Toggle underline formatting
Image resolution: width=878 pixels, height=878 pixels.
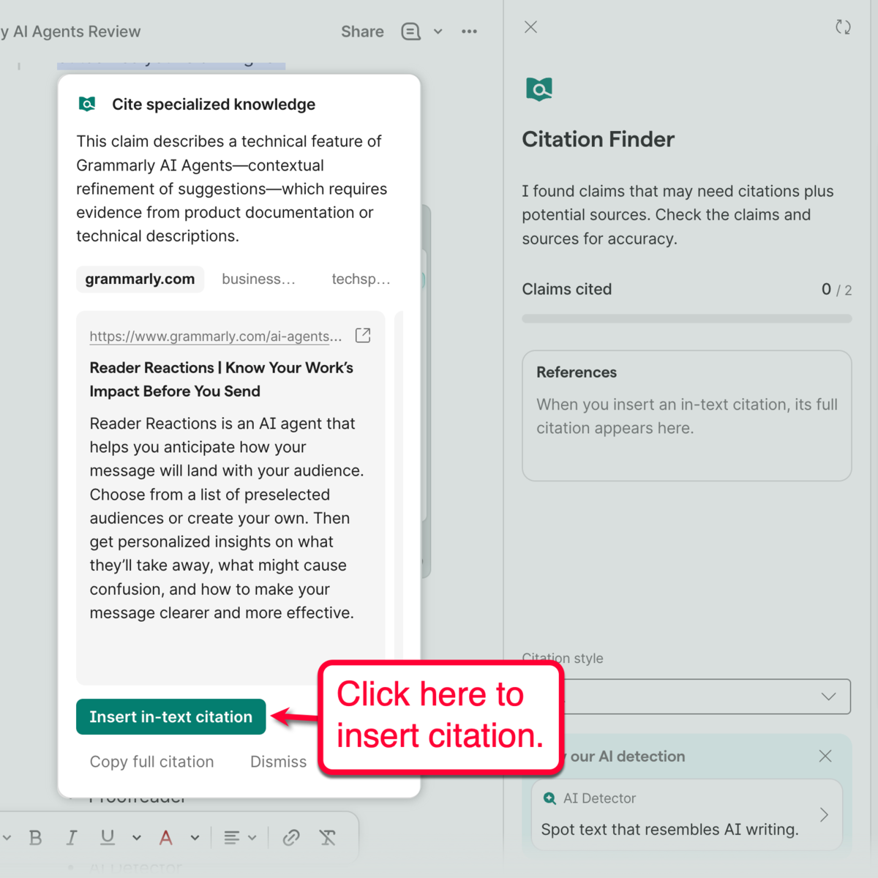(x=108, y=838)
